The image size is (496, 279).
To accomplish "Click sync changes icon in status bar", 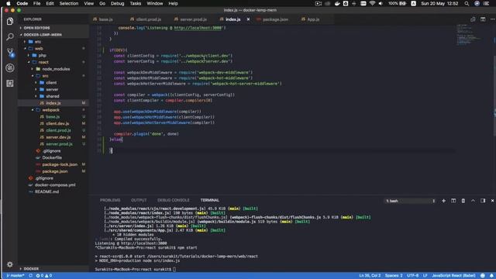I will point(31,276).
